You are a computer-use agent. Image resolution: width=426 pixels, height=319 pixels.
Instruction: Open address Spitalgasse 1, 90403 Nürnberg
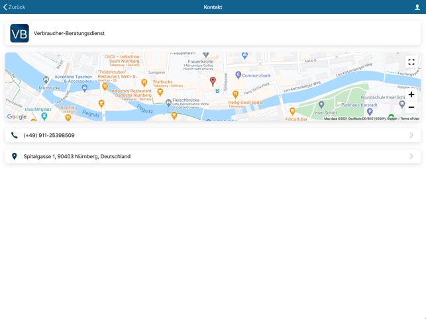77,156
